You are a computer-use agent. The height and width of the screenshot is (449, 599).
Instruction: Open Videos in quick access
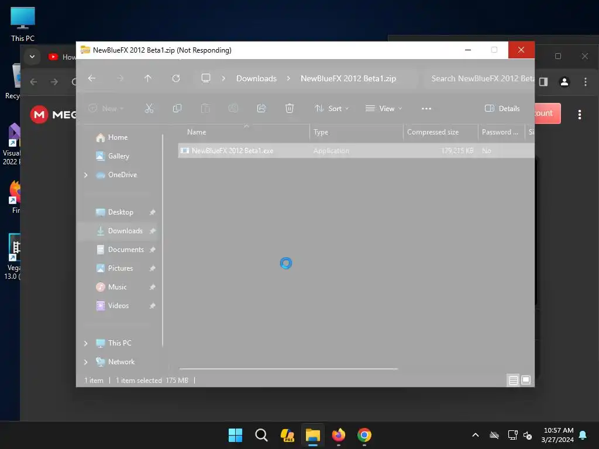click(x=118, y=306)
